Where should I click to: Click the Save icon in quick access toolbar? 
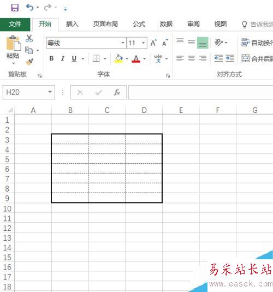[x=15, y=8]
